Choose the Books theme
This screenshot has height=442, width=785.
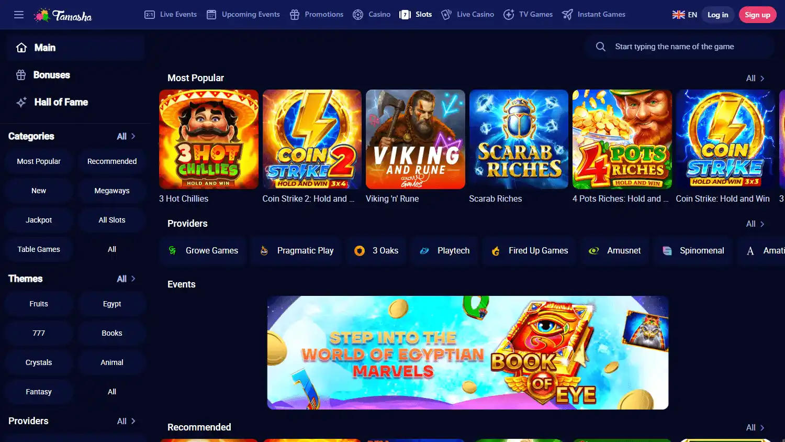tap(112, 333)
